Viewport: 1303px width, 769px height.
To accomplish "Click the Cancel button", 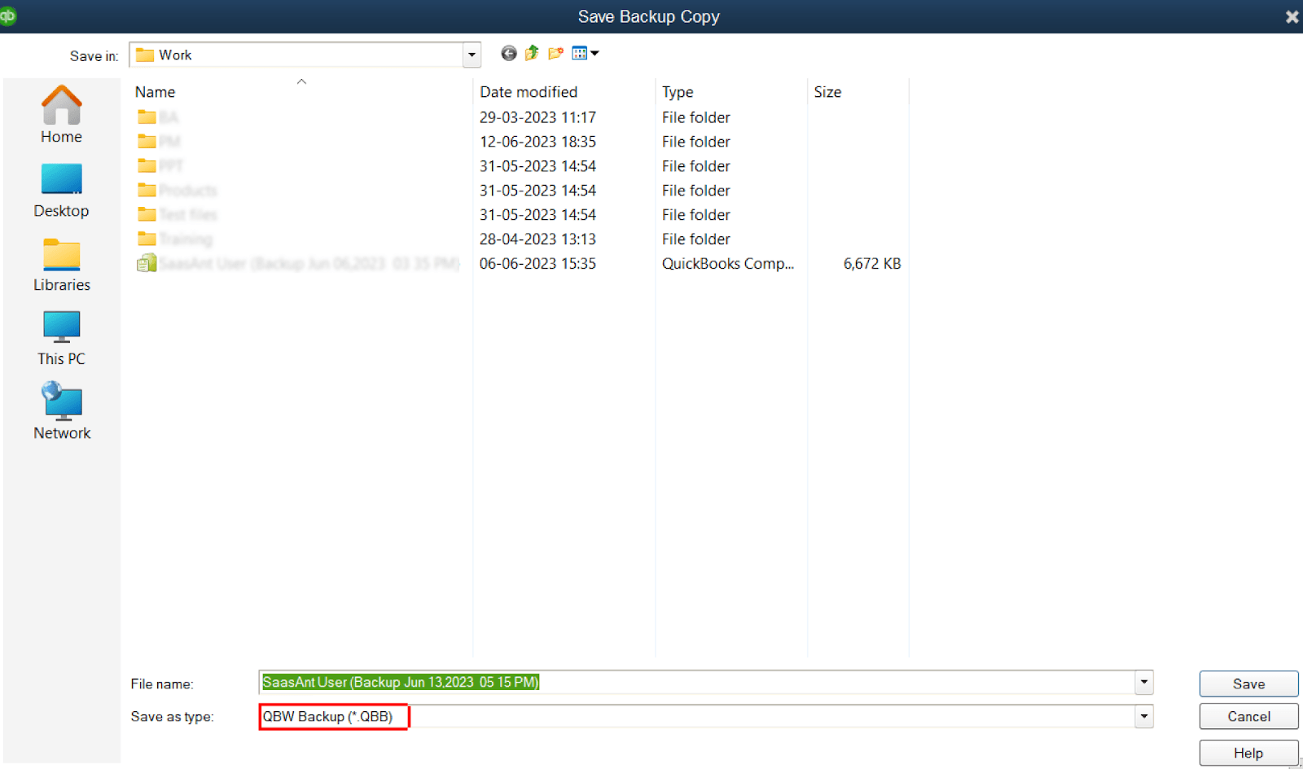I will tap(1248, 716).
